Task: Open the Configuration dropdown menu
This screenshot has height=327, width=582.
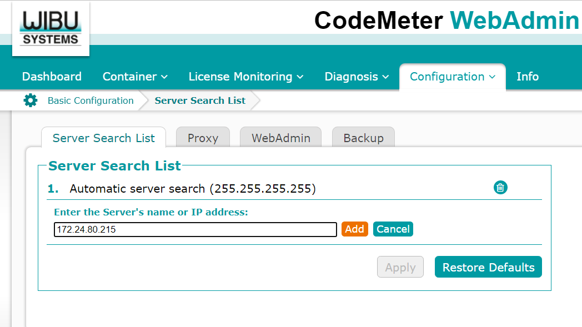Action: [452, 77]
